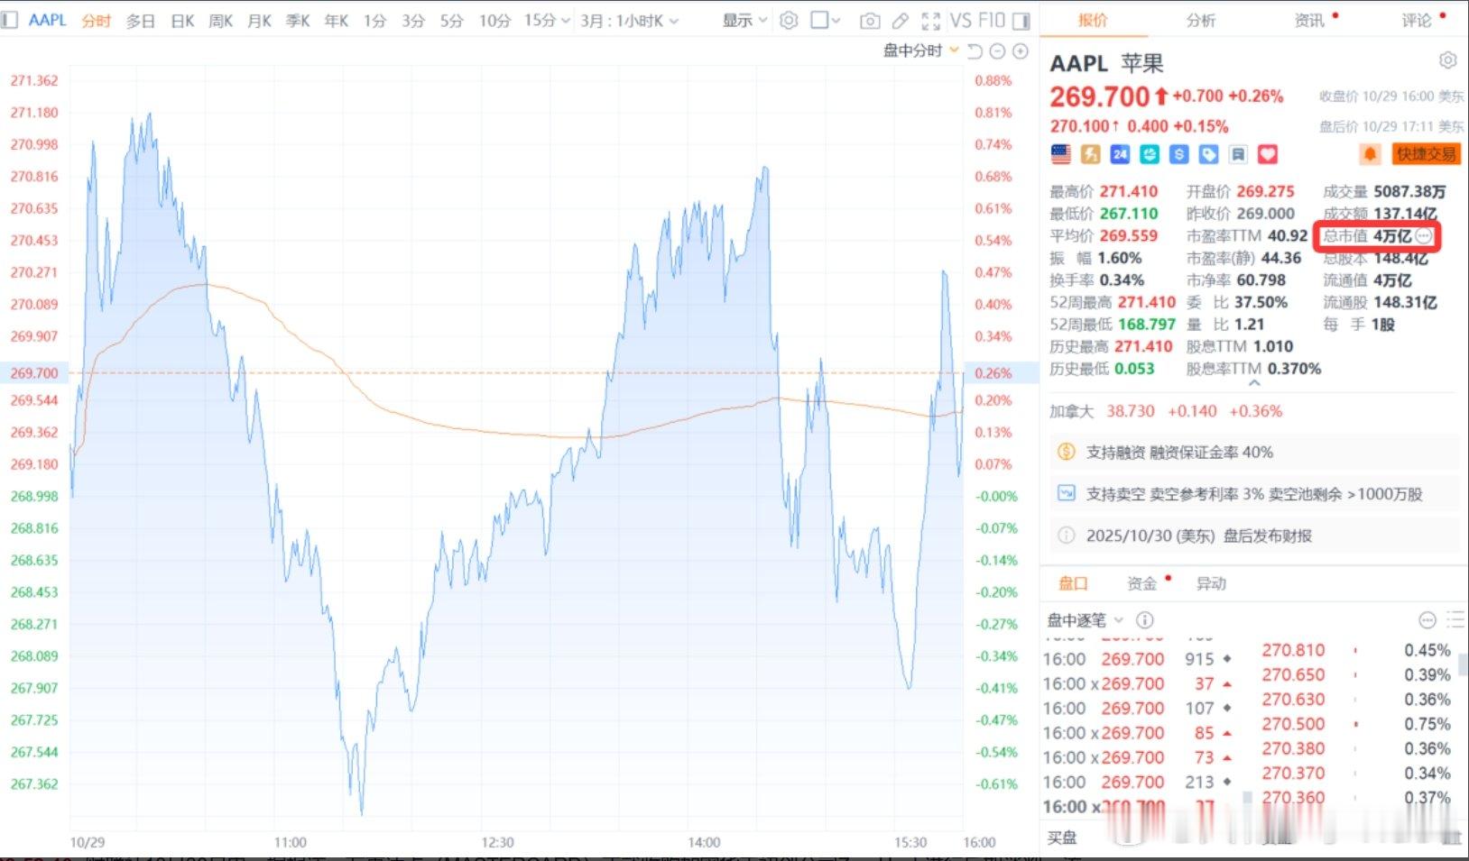Open the 支持融资 融资保证金率 40% row
The height and width of the screenshot is (861, 1469).
[1254, 452]
